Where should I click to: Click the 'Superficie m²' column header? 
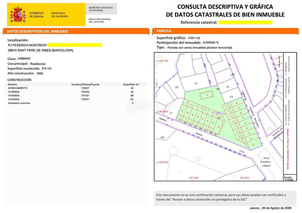pos(131,84)
